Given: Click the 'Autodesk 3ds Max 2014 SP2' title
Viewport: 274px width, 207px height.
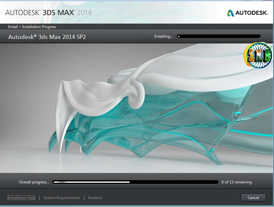Looking at the screenshot, I should (x=47, y=37).
